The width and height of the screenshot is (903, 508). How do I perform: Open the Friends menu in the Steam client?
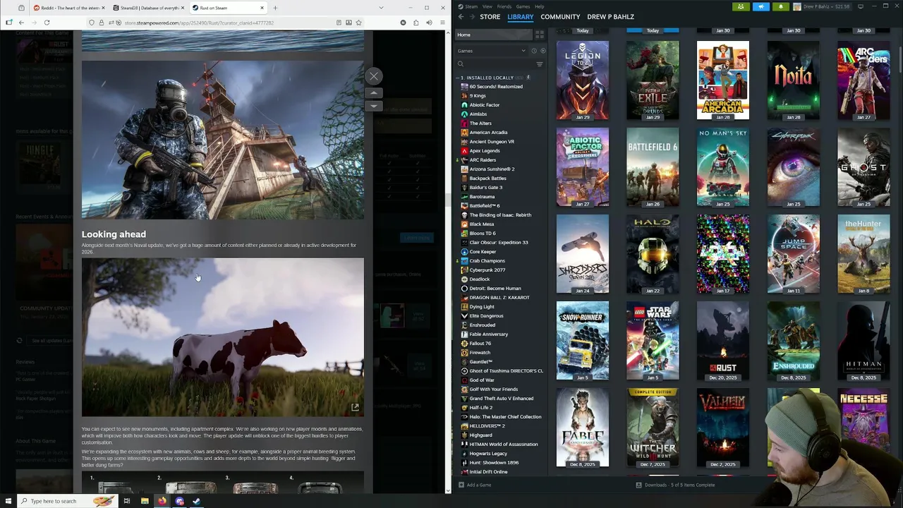point(504,6)
